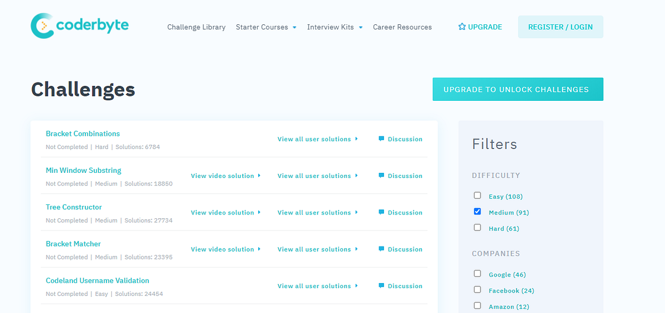This screenshot has height=313, width=665.
Task: Open the Min Window Substring challenge
Action: pos(84,170)
